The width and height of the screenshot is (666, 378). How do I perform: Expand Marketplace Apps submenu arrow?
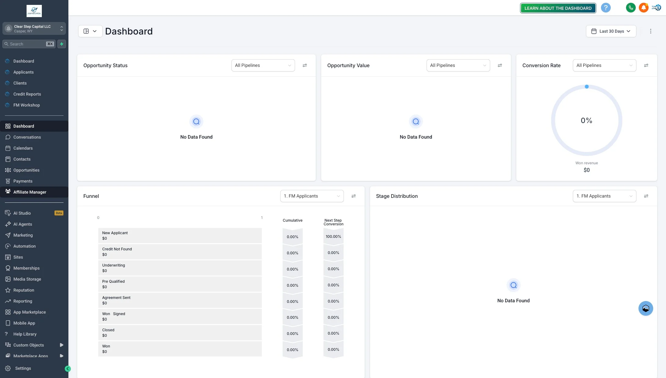pyautogui.click(x=61, y=356)
